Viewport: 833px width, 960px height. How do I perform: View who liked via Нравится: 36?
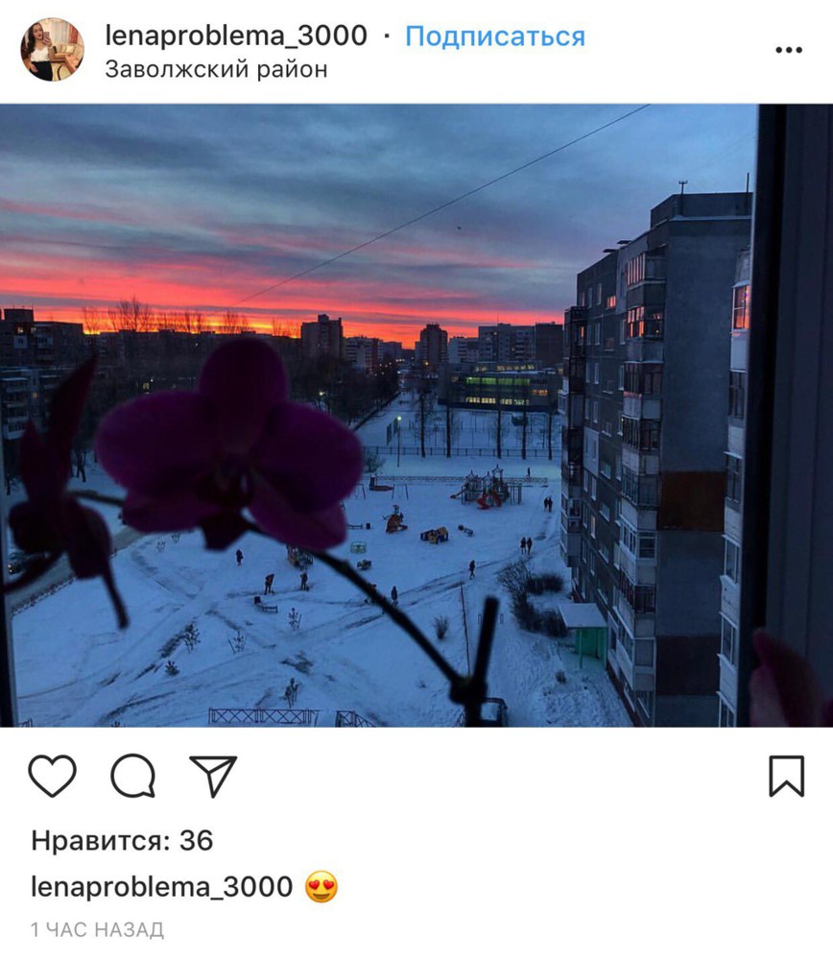pos(123,841)
